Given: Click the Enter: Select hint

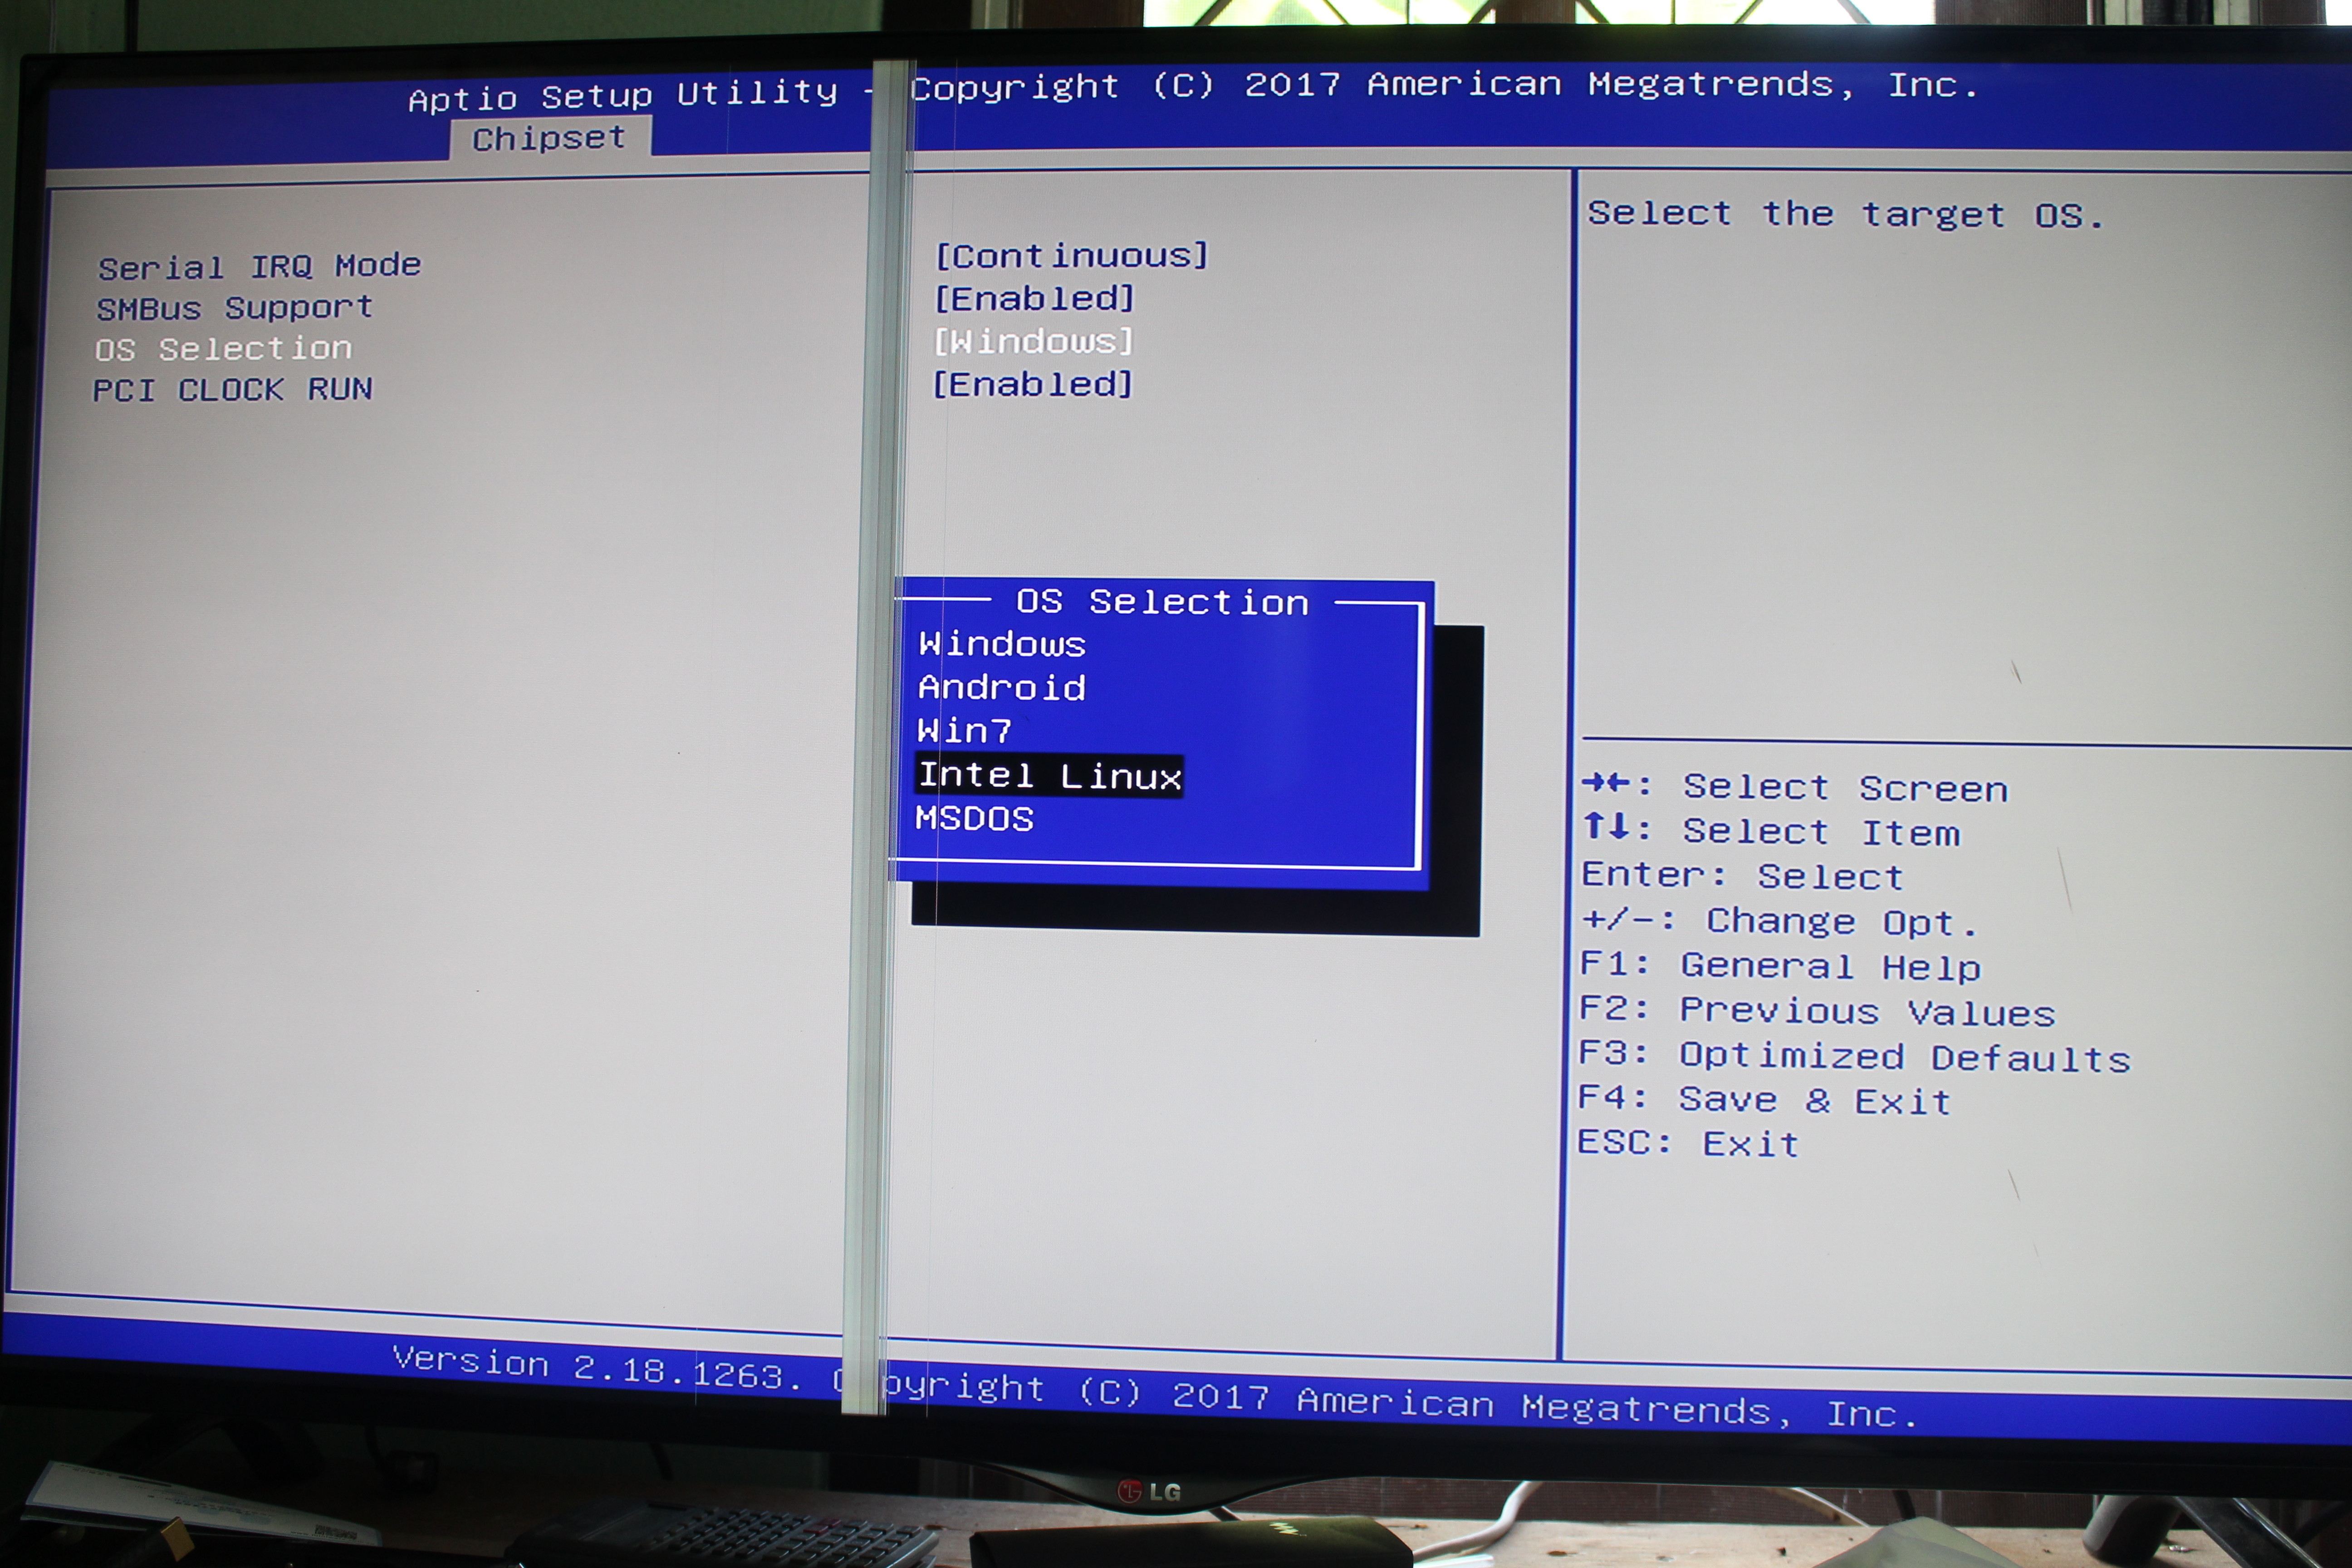Looking at the screenshot, I should 1742,876.
